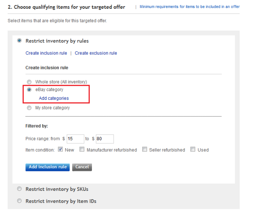Image resolution: width=259 pixels, height=216 pixels.
Task: Check the Used item condition box
Action: click(x=193, y=149)
